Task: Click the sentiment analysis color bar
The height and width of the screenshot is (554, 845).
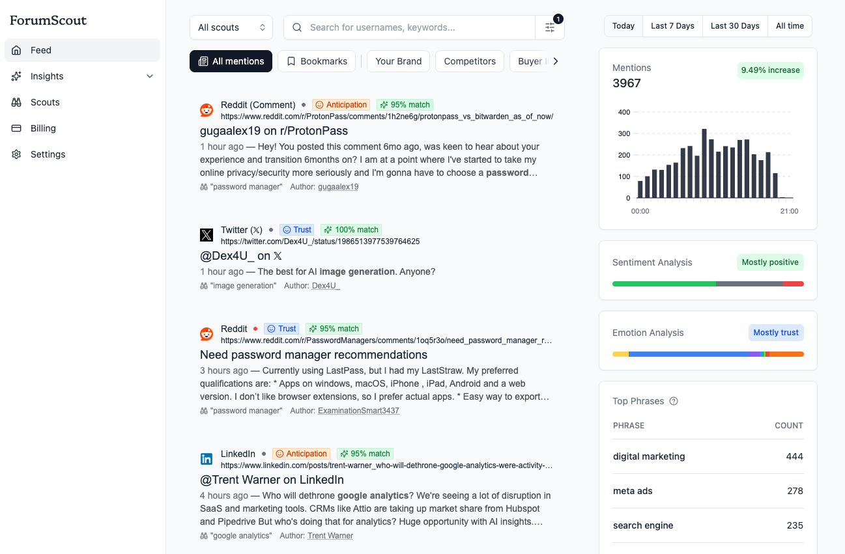Action: [708, 284]
